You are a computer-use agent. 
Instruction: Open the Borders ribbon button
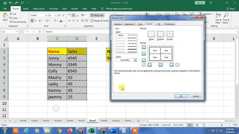coord(47,20)
